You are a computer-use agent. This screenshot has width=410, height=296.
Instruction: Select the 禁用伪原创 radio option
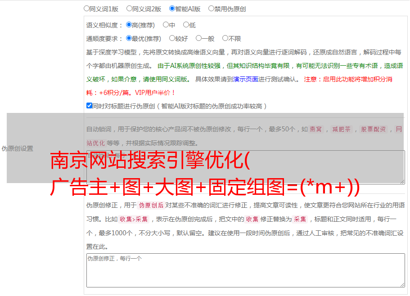pos(211,9)
